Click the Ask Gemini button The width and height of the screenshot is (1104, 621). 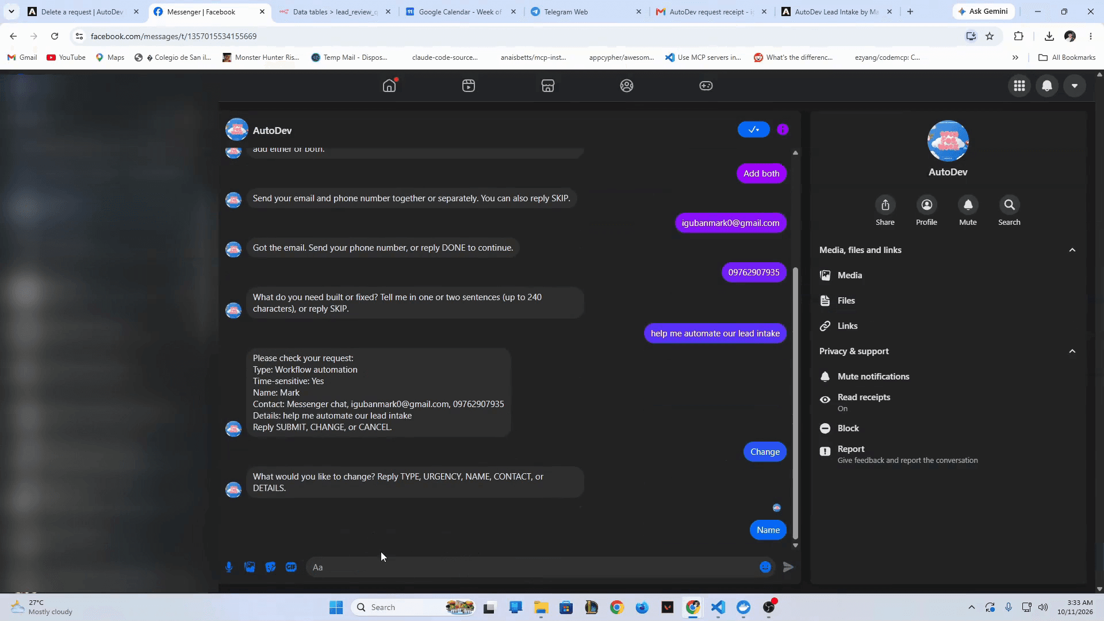pyautogui.click(x=983, y=11)
